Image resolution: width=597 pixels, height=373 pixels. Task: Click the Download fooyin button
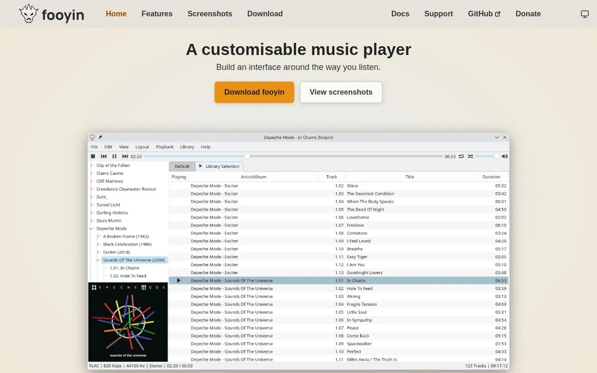click(x=254, y=92)
